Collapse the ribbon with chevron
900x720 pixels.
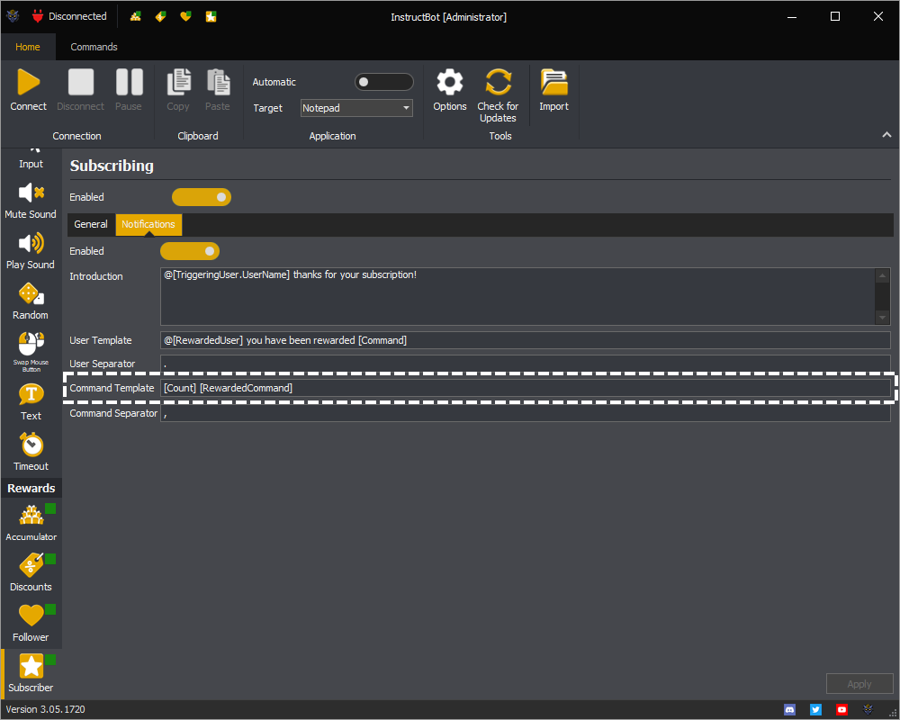pyautogui.click(x=886, y=135)
